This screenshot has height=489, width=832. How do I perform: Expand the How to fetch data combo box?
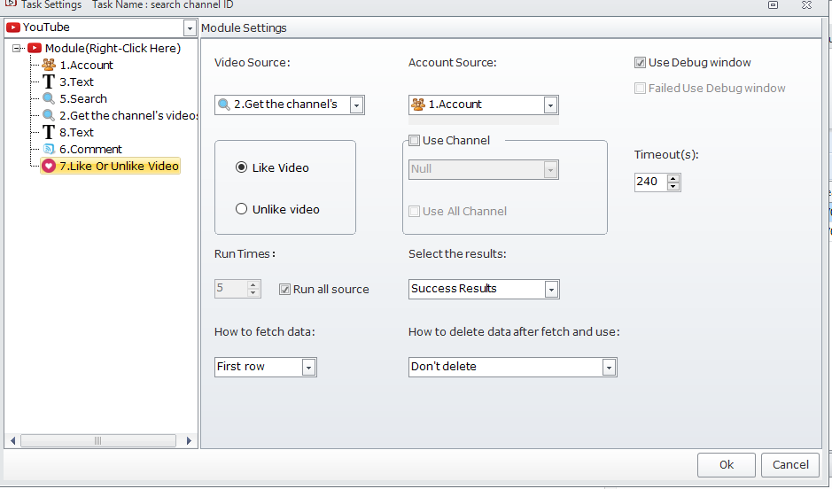point(308,367)
